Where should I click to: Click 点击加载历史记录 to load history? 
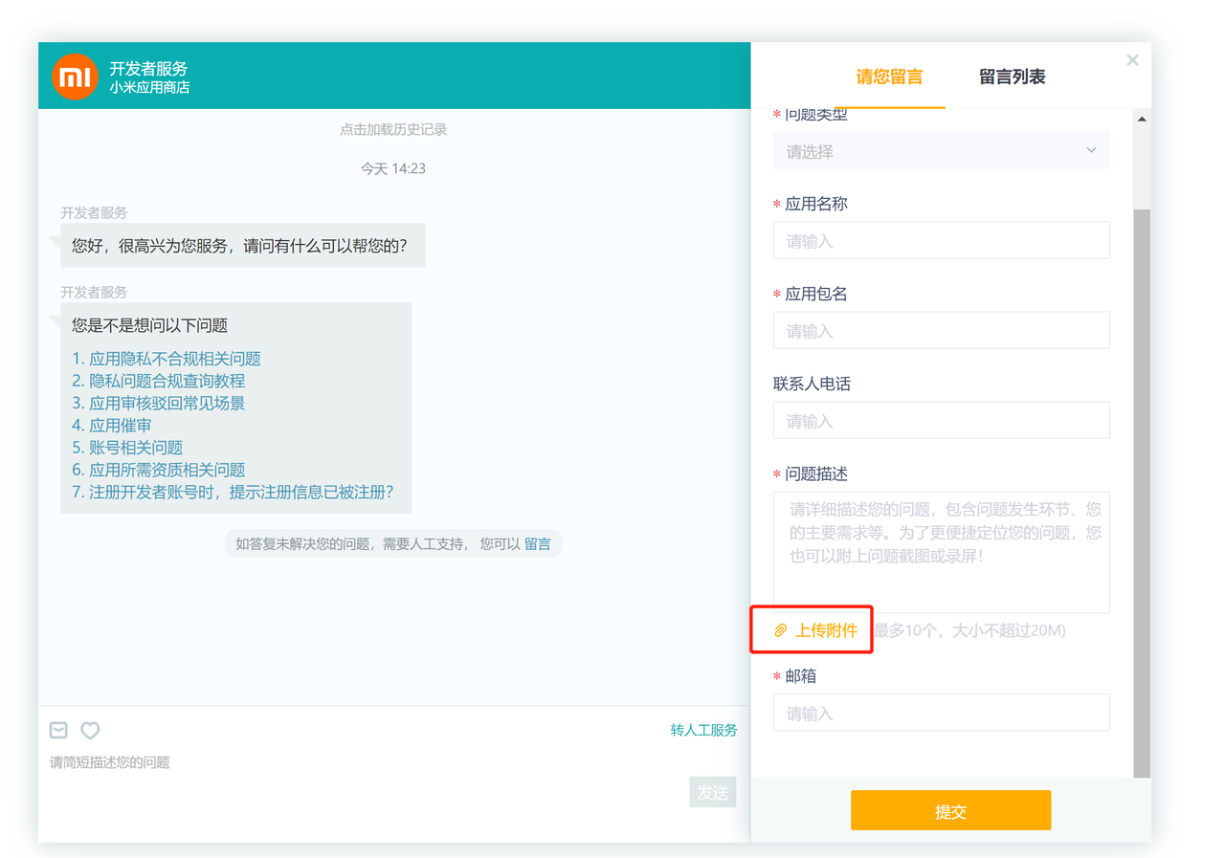(x=393, y=129)
